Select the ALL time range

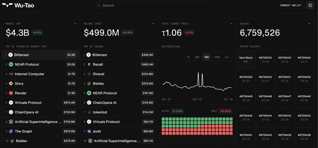pos(227,57)
